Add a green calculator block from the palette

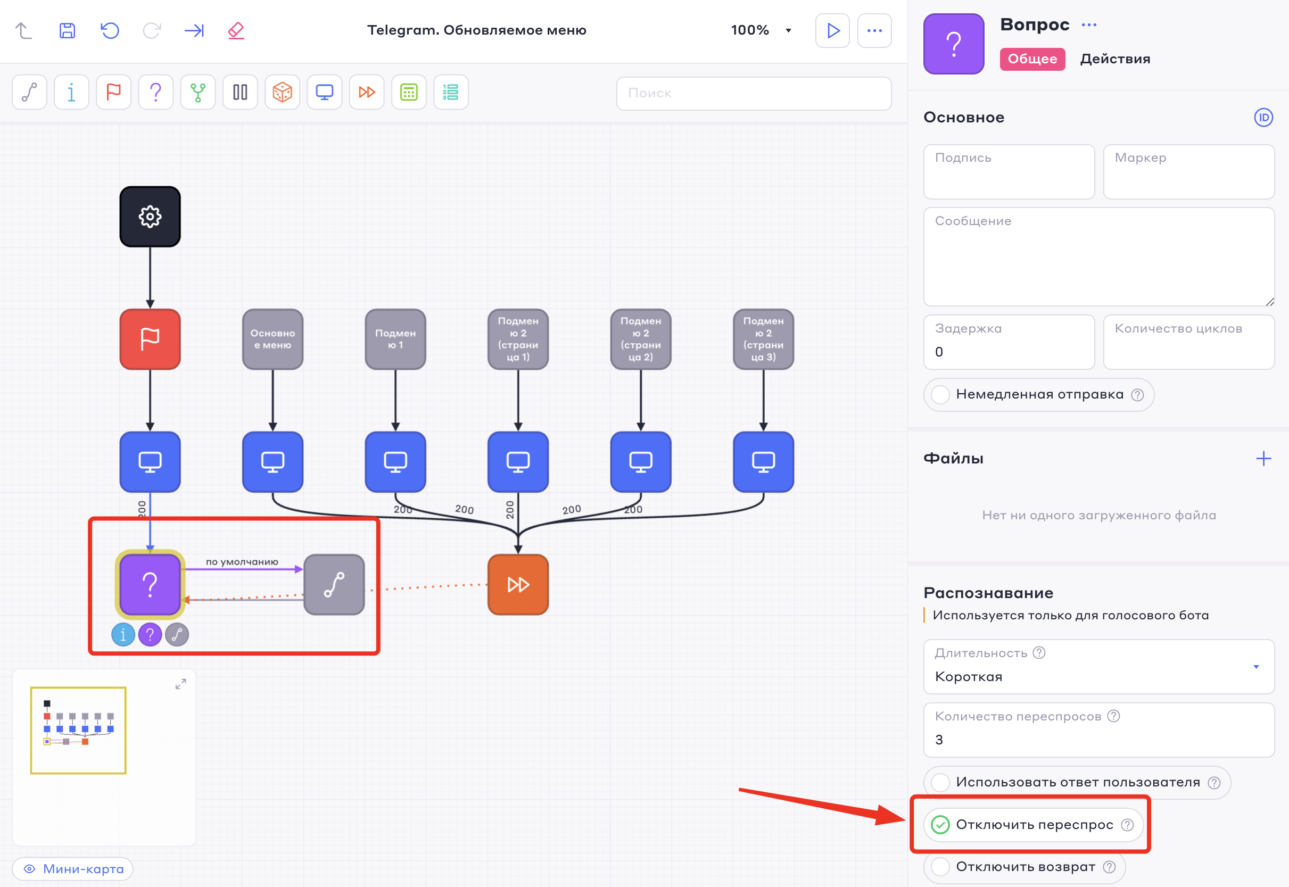(409, 92)
